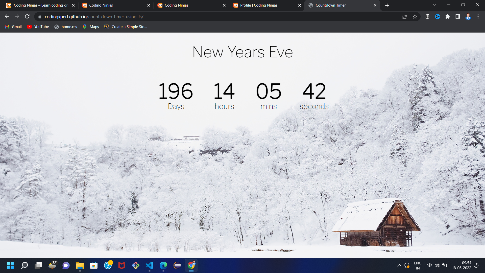Show hidden system tray icons
This screenshot has height=273, width=485.
point(399,265)
